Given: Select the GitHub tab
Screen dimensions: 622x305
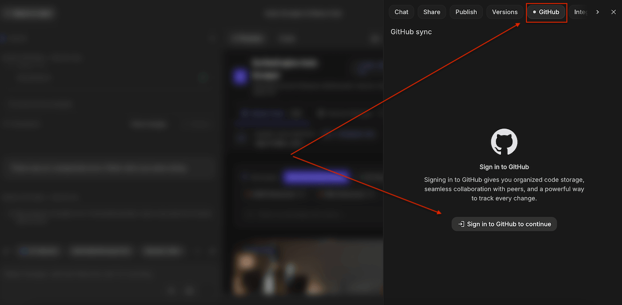Looking at the screenshot, I should click(546, 12).
